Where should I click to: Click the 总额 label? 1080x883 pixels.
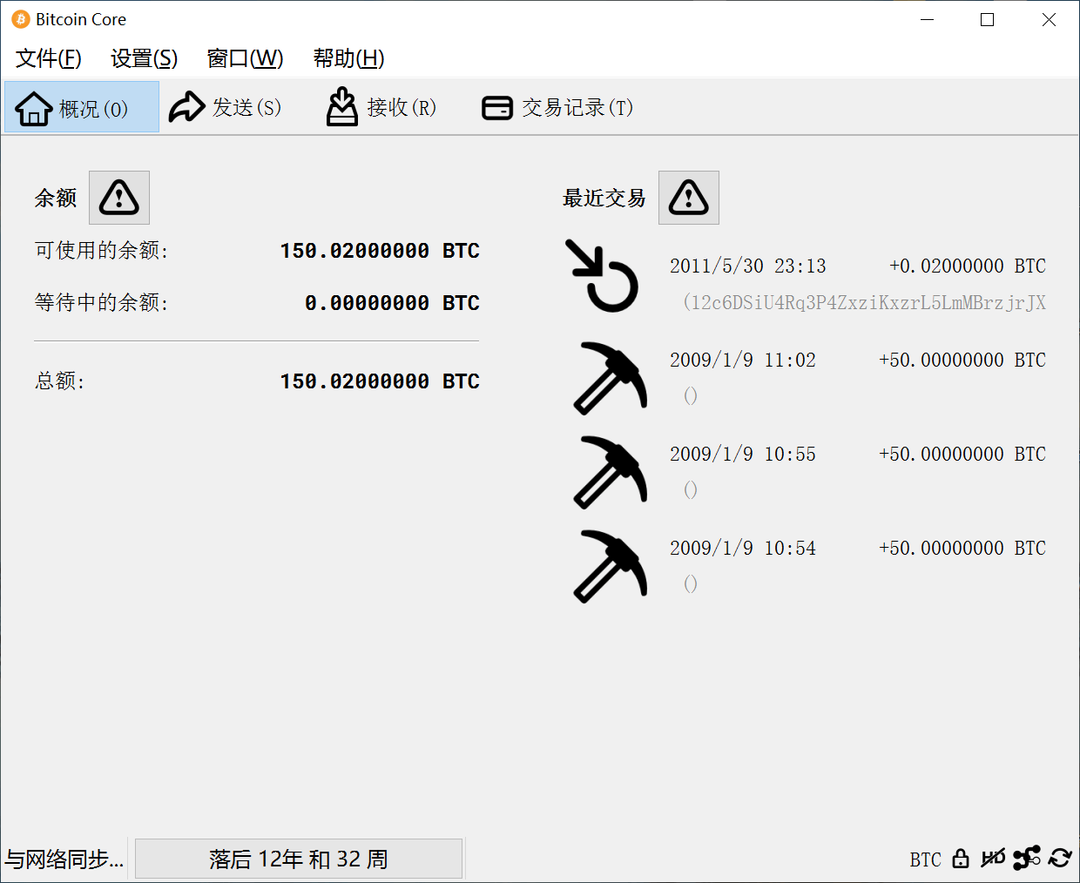click(x=59, y=381)
